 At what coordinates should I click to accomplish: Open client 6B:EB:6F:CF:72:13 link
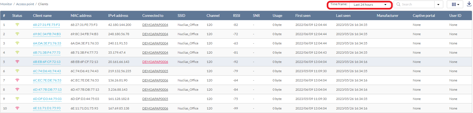point(47,62)
